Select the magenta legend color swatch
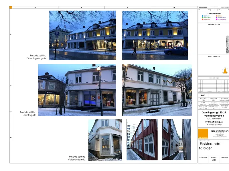This screenshot has width=229, height=171. 217,19
